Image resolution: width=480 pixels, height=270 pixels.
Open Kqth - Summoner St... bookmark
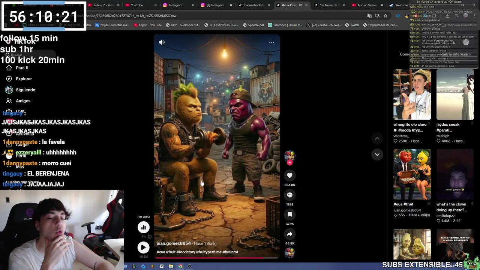pos(183,25)
